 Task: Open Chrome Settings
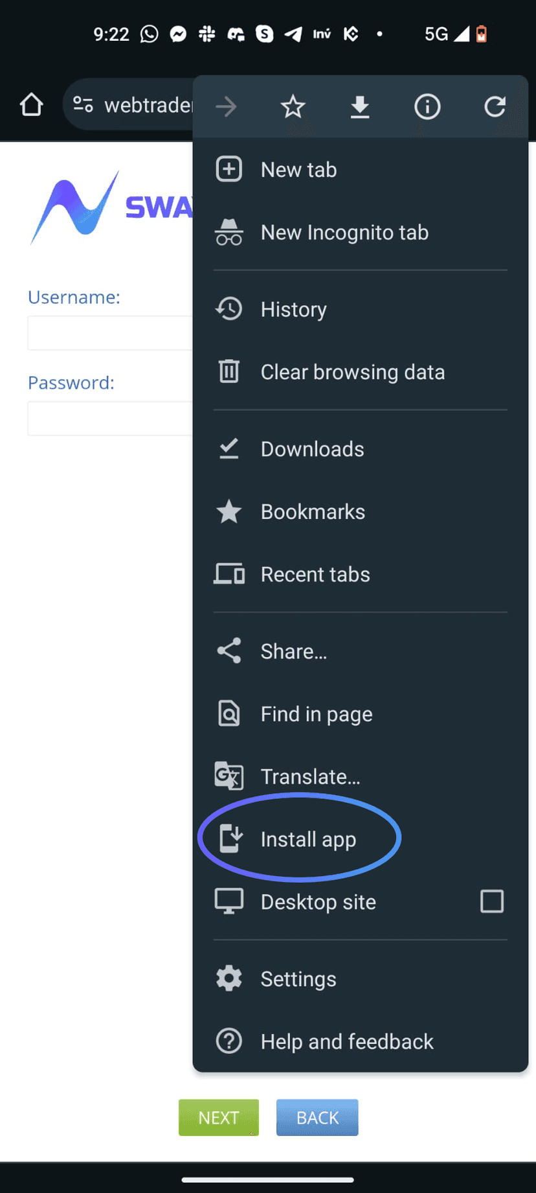(360, 979)
